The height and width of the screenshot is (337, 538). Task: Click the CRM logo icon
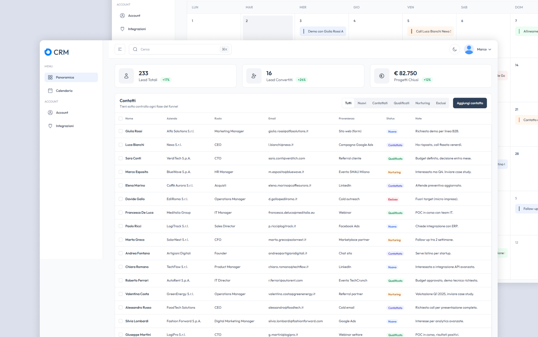[x=48, y=52]
